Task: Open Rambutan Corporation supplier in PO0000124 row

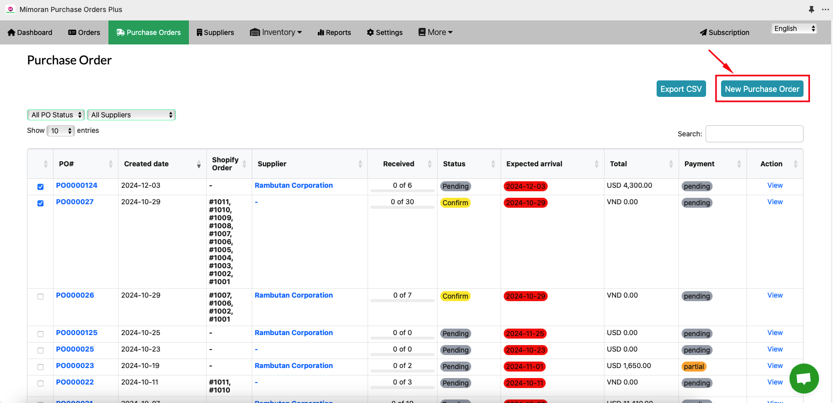Action: coord(294,185)
